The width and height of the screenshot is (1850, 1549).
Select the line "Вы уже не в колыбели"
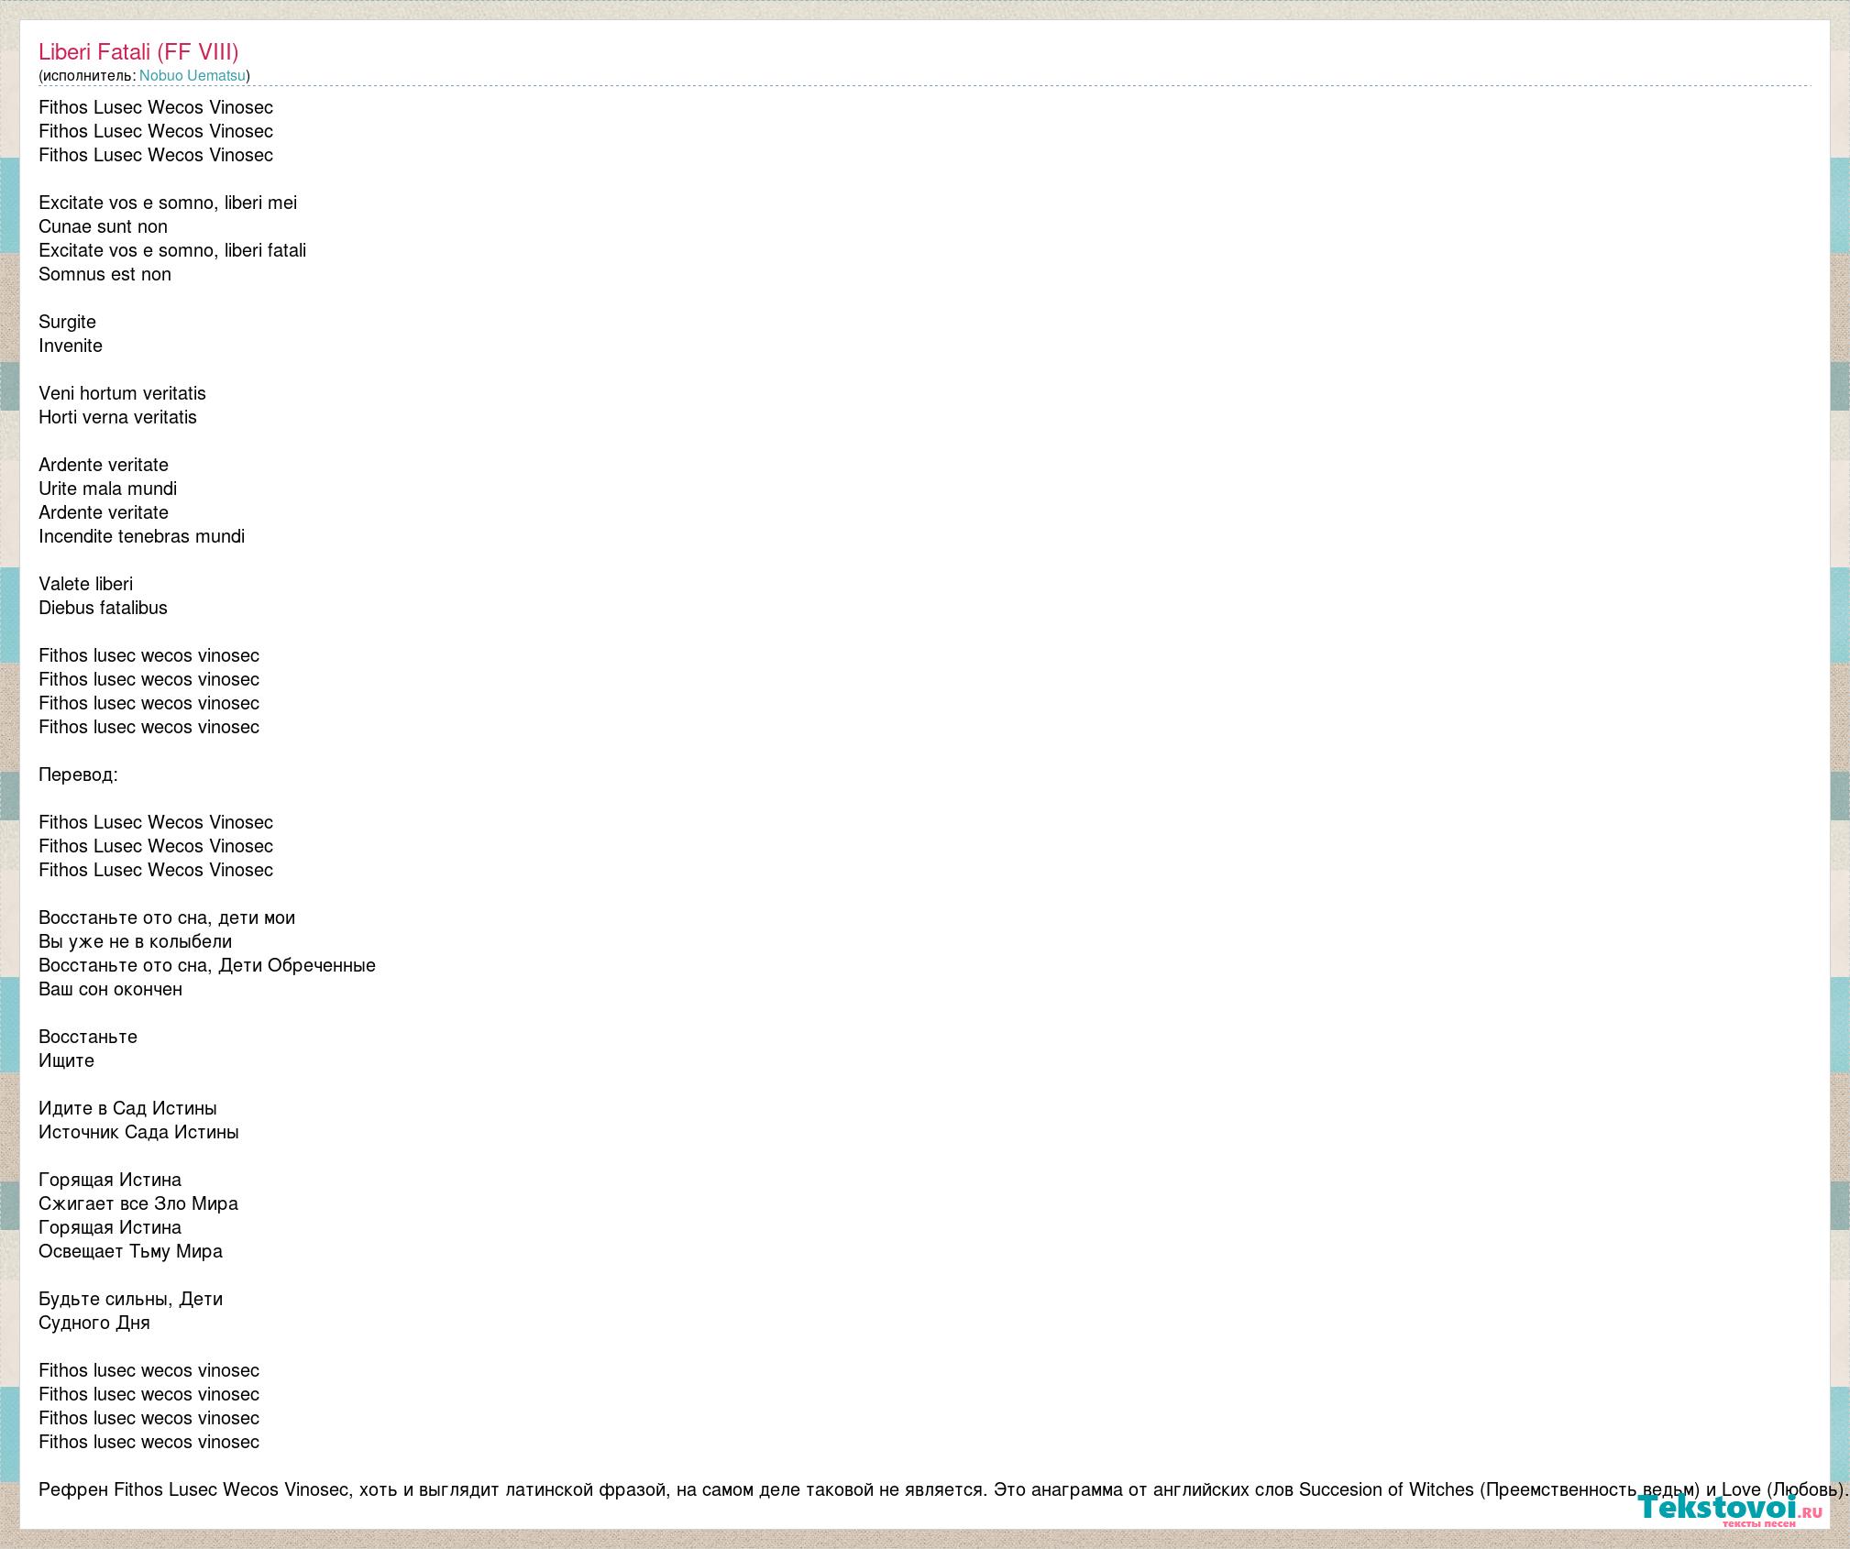[x=135, y=941]
